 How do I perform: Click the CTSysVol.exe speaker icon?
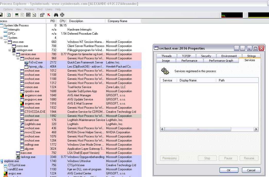(x=6, y=165)
